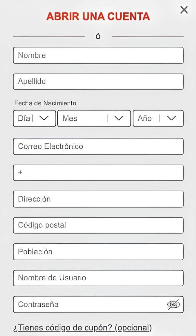Click the Año dropdown chevron arrow
This screenshot has width=196, height=336.
[x=172, y=118]
